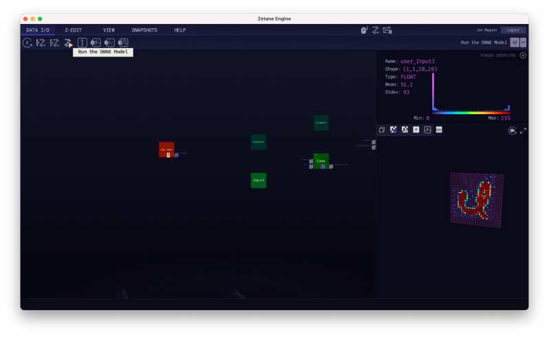Screen dimensions: 549x337
Task: Open the Z-EDIT tab
Action: click(x=73, y=30)
